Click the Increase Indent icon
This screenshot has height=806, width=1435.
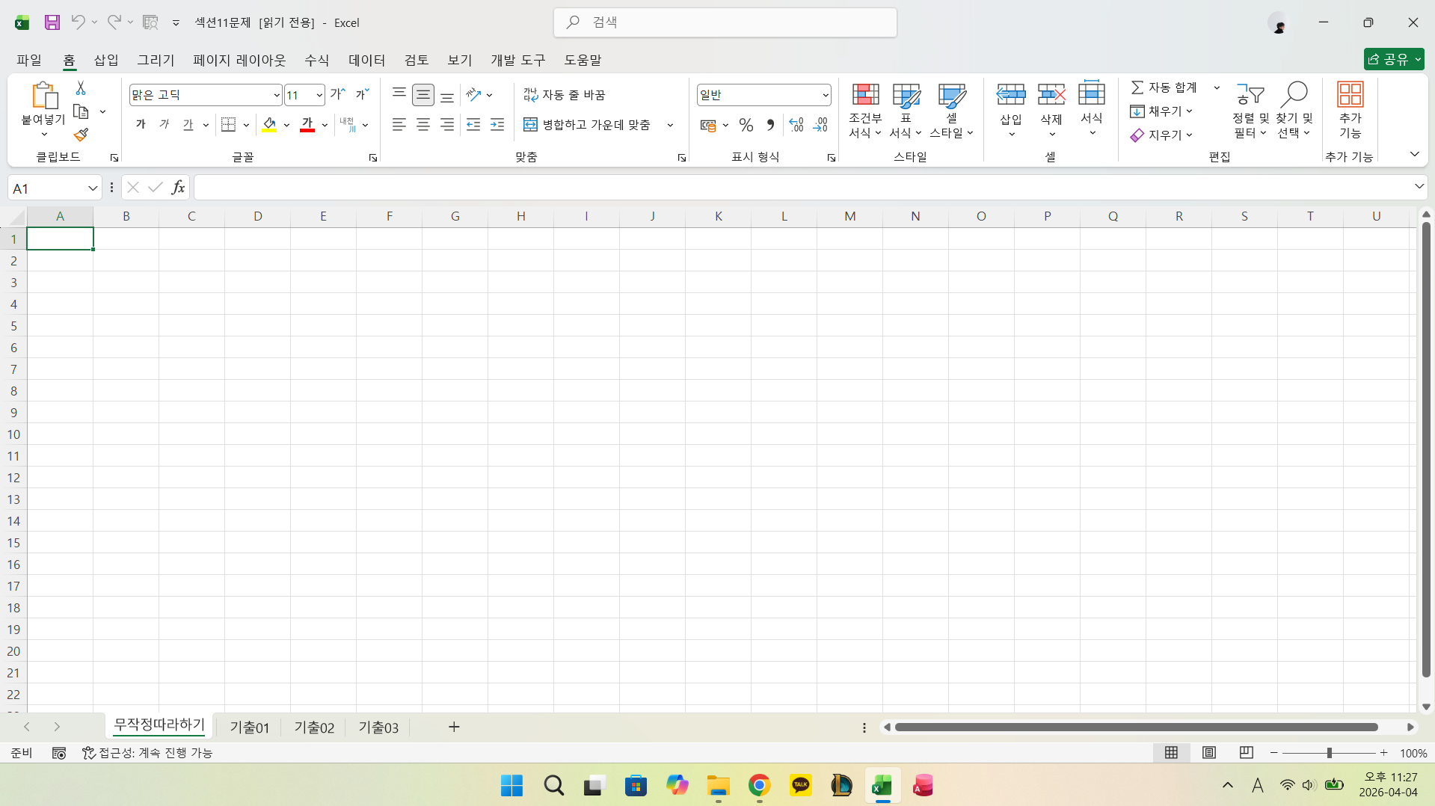coord(497,125)
